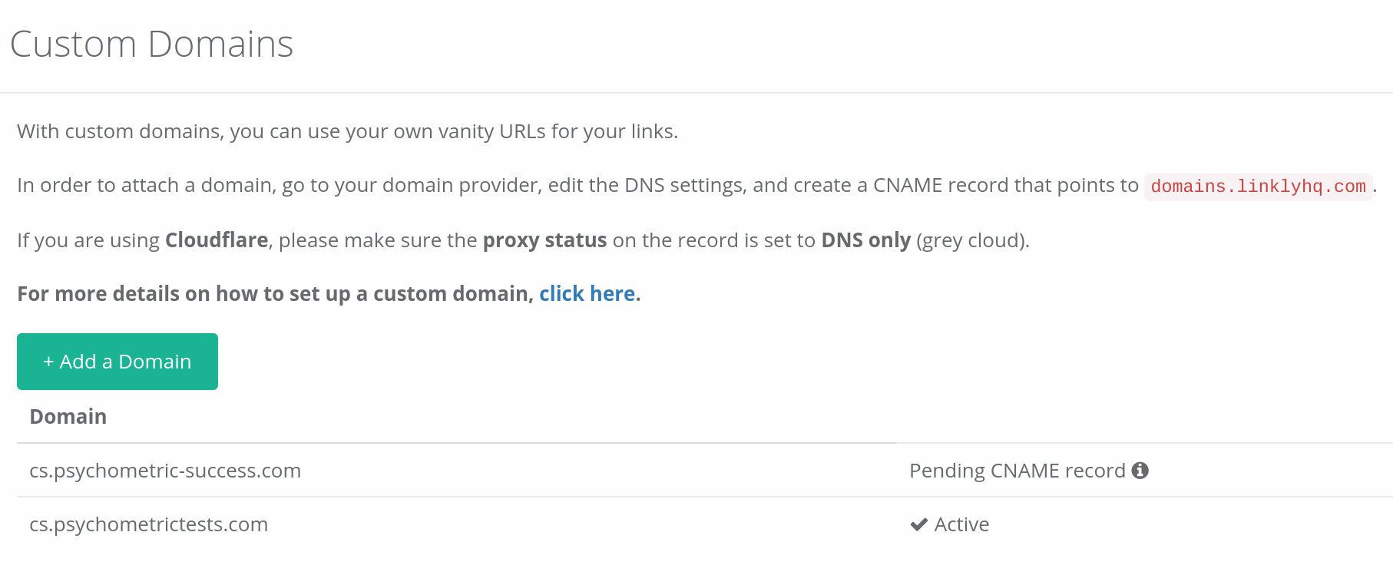Click the info icon beside Pending CNAME record
Image resolution: width=1393 pixels, height=585 pixels.
1140,471
